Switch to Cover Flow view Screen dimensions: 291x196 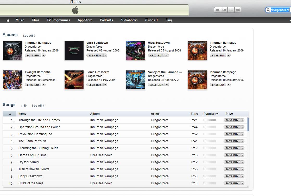point(238,10)
